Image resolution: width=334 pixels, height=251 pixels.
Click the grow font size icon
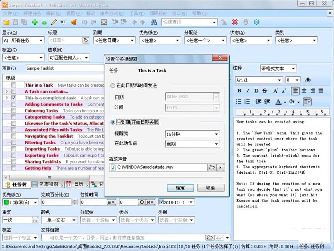(276, 91)
